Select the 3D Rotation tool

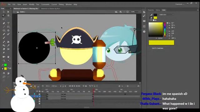click(8, 15)
